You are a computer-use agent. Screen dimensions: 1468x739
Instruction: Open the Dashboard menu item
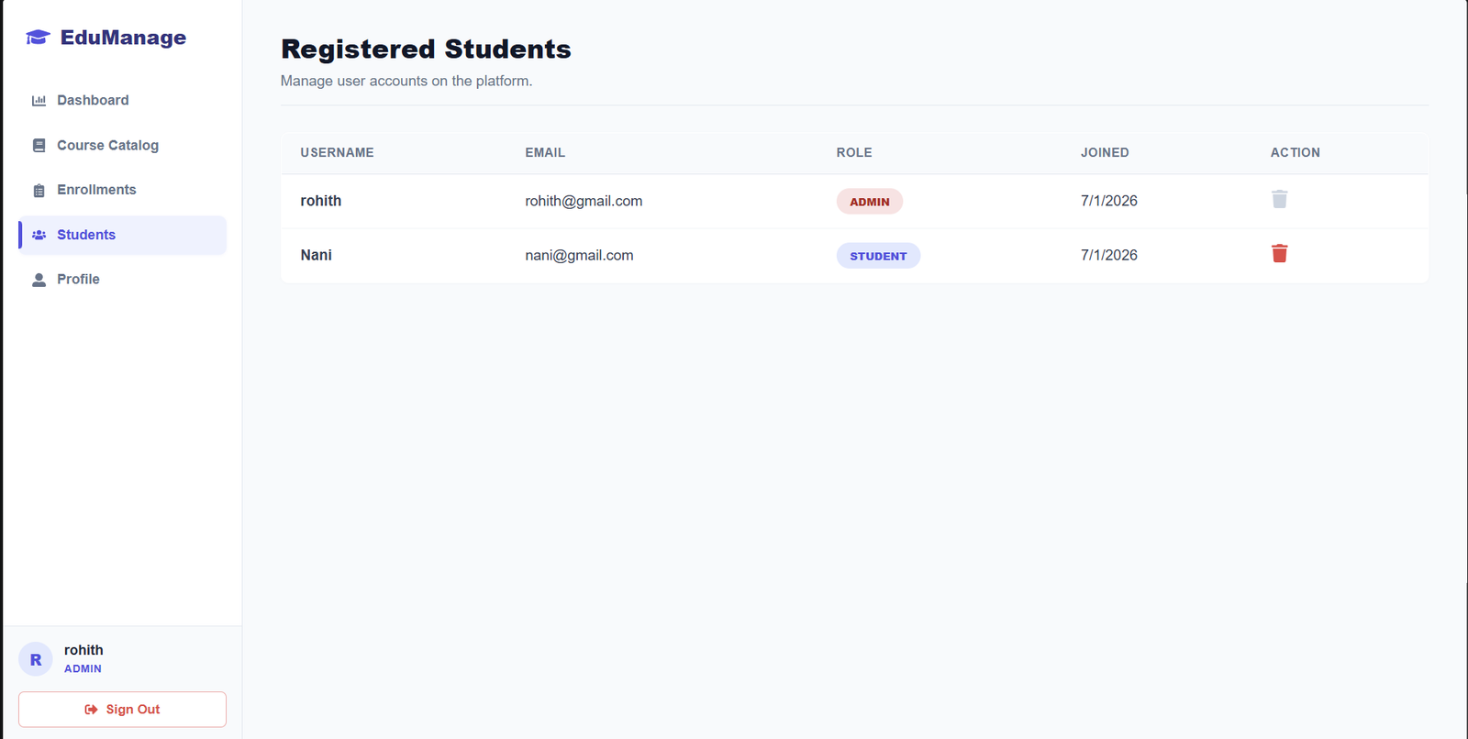coord(122,100)
